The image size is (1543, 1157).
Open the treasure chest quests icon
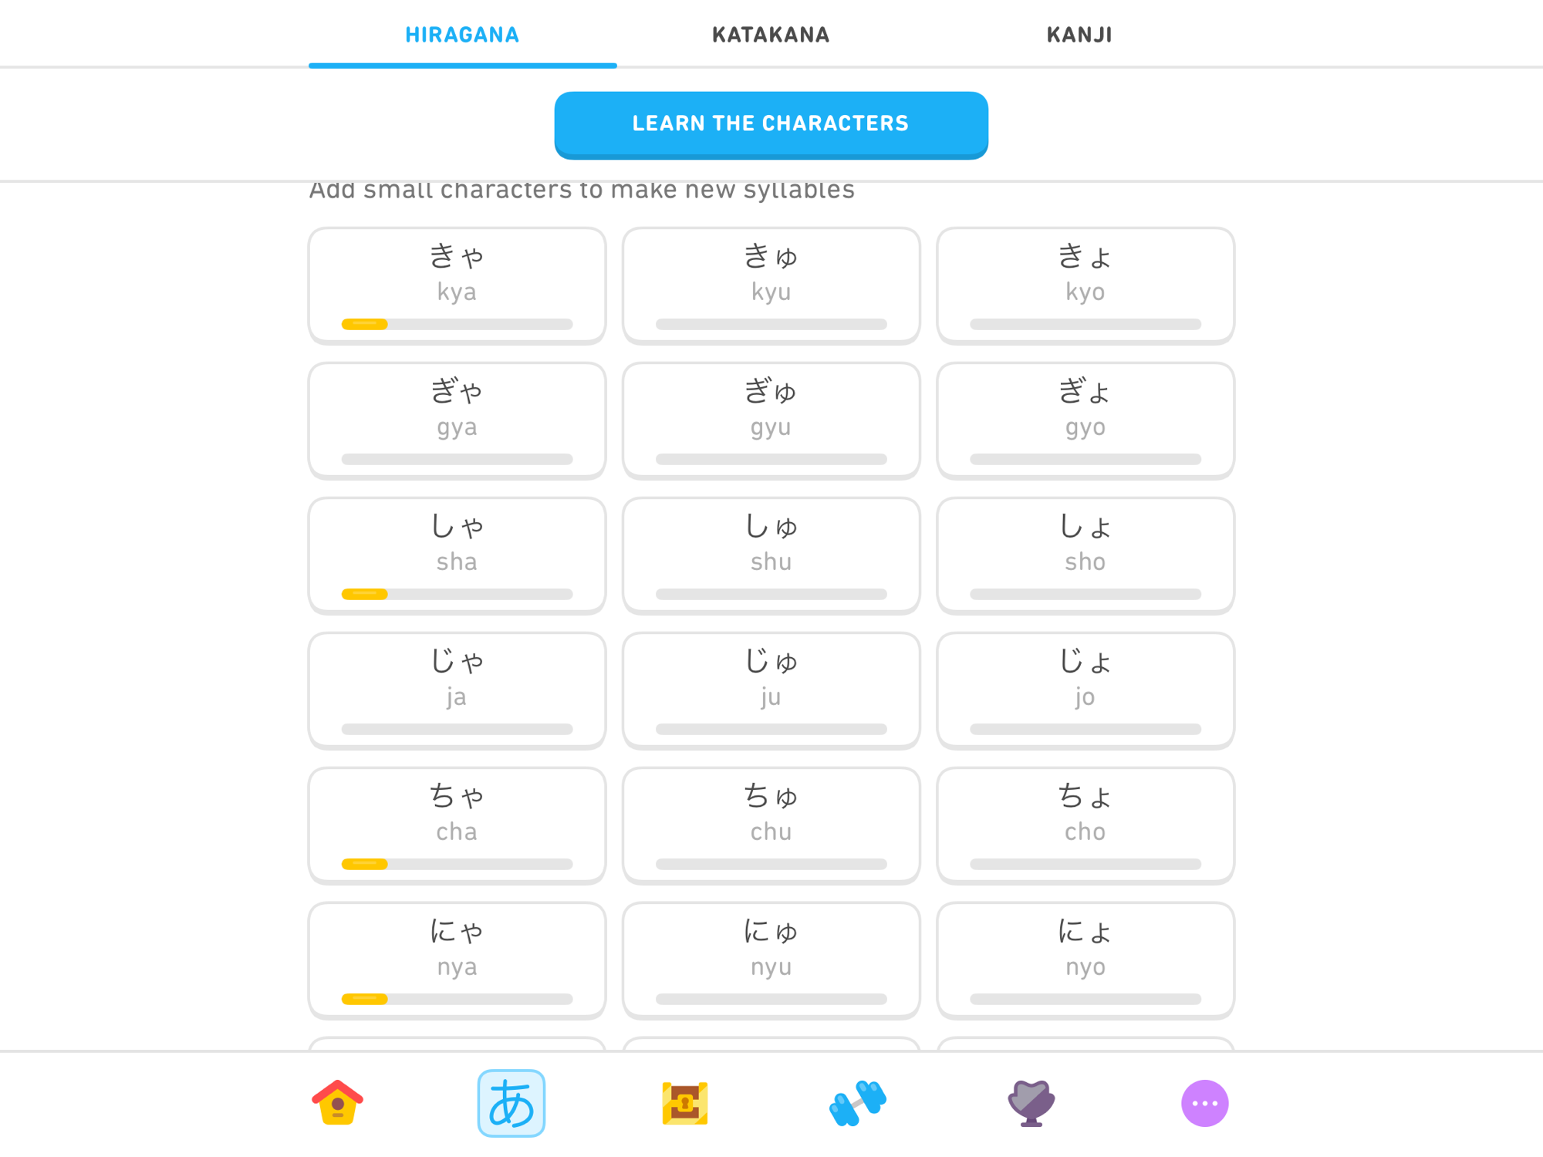pyautogui.click(x=684, y=1103)
